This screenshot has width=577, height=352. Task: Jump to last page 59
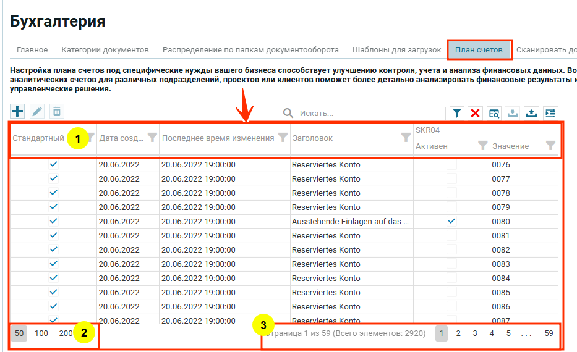click(x=549, y=333)
